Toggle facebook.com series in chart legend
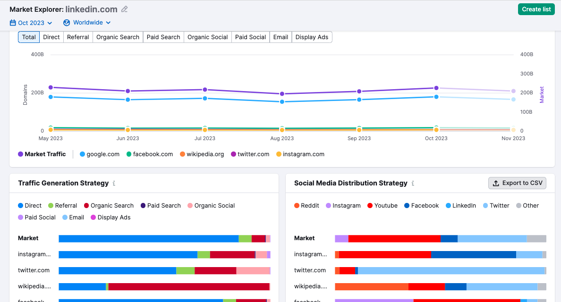 (150, 154)
